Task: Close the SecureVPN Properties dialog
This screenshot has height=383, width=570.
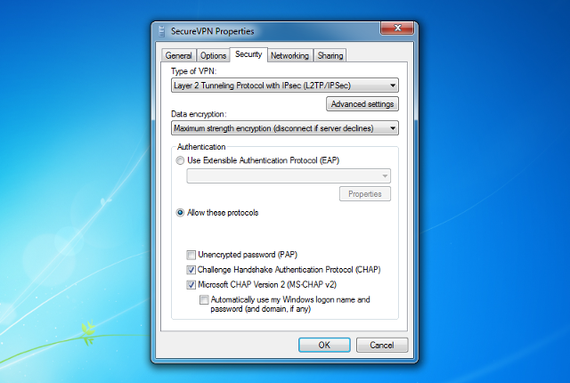Action: coord(397,28)
